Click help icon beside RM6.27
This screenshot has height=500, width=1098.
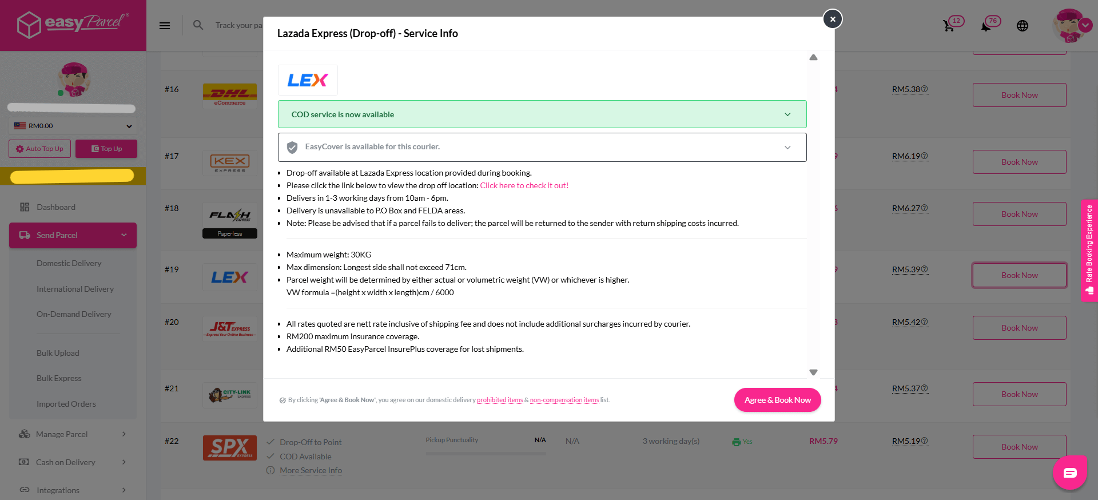tap(925, 208)
